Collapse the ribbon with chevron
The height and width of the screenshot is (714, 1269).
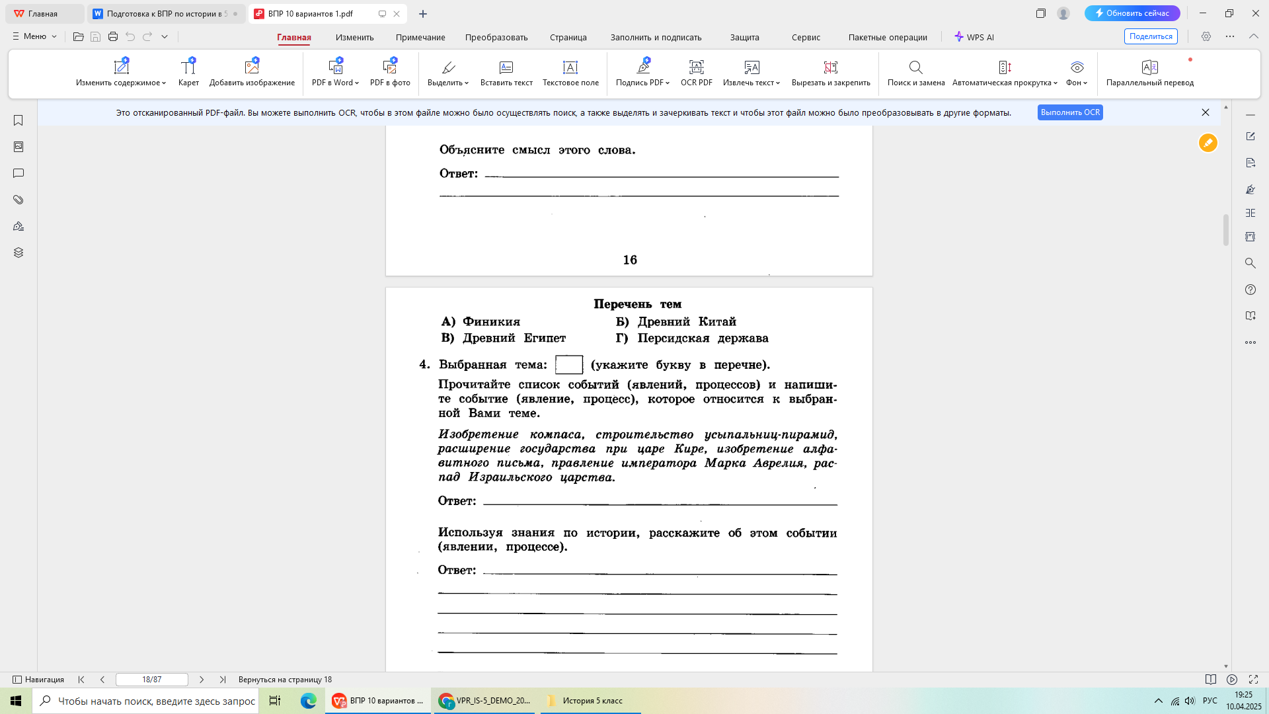1254,36
